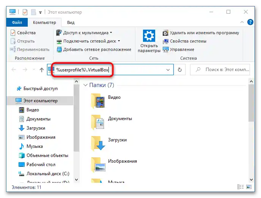
Task: Click the Refresh button beside address bar
Action: click(179, 70)
